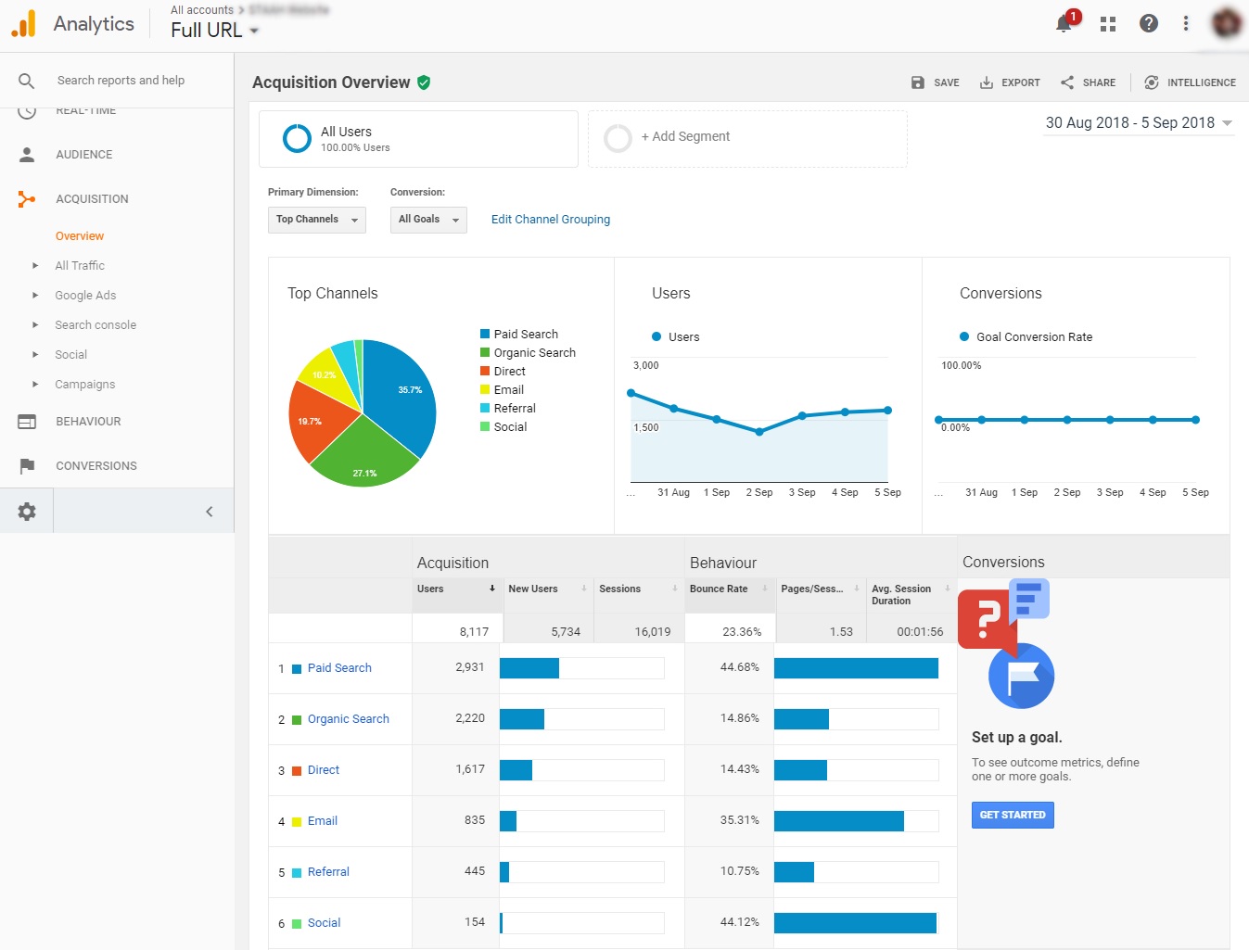Screen dimensions: 1249x950
Task: Open Admin gear settings
Action: coord(27,512)
